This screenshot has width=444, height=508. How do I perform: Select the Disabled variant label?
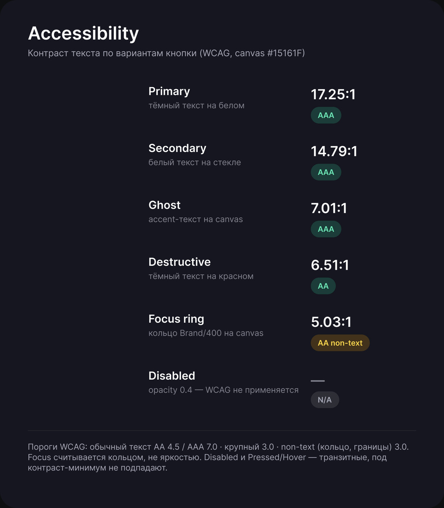[x=172, y=376]
